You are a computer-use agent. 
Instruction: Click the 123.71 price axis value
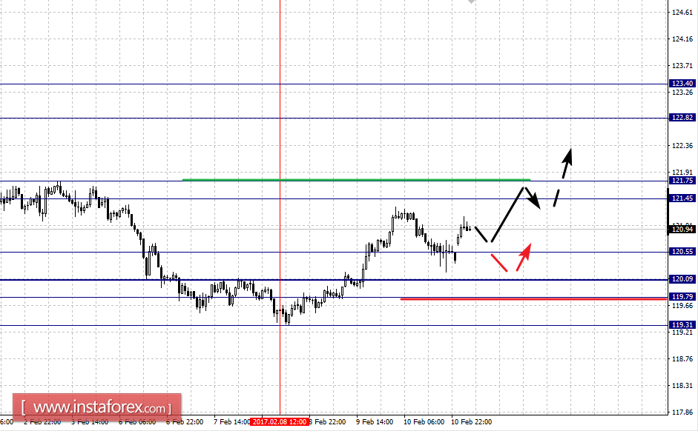(x=682, y=66)
